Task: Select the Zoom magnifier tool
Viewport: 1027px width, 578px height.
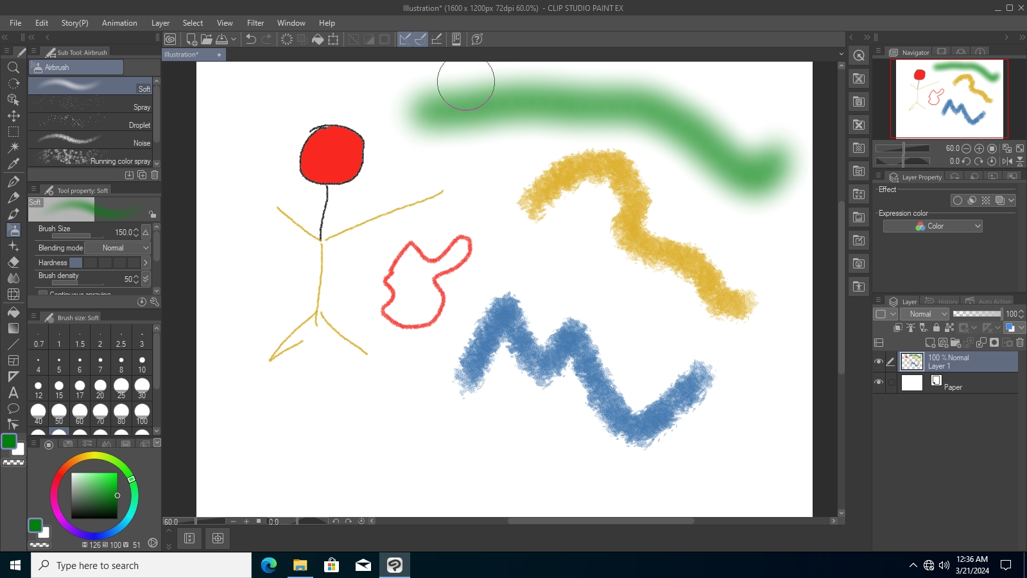Action: pos(13,67)
